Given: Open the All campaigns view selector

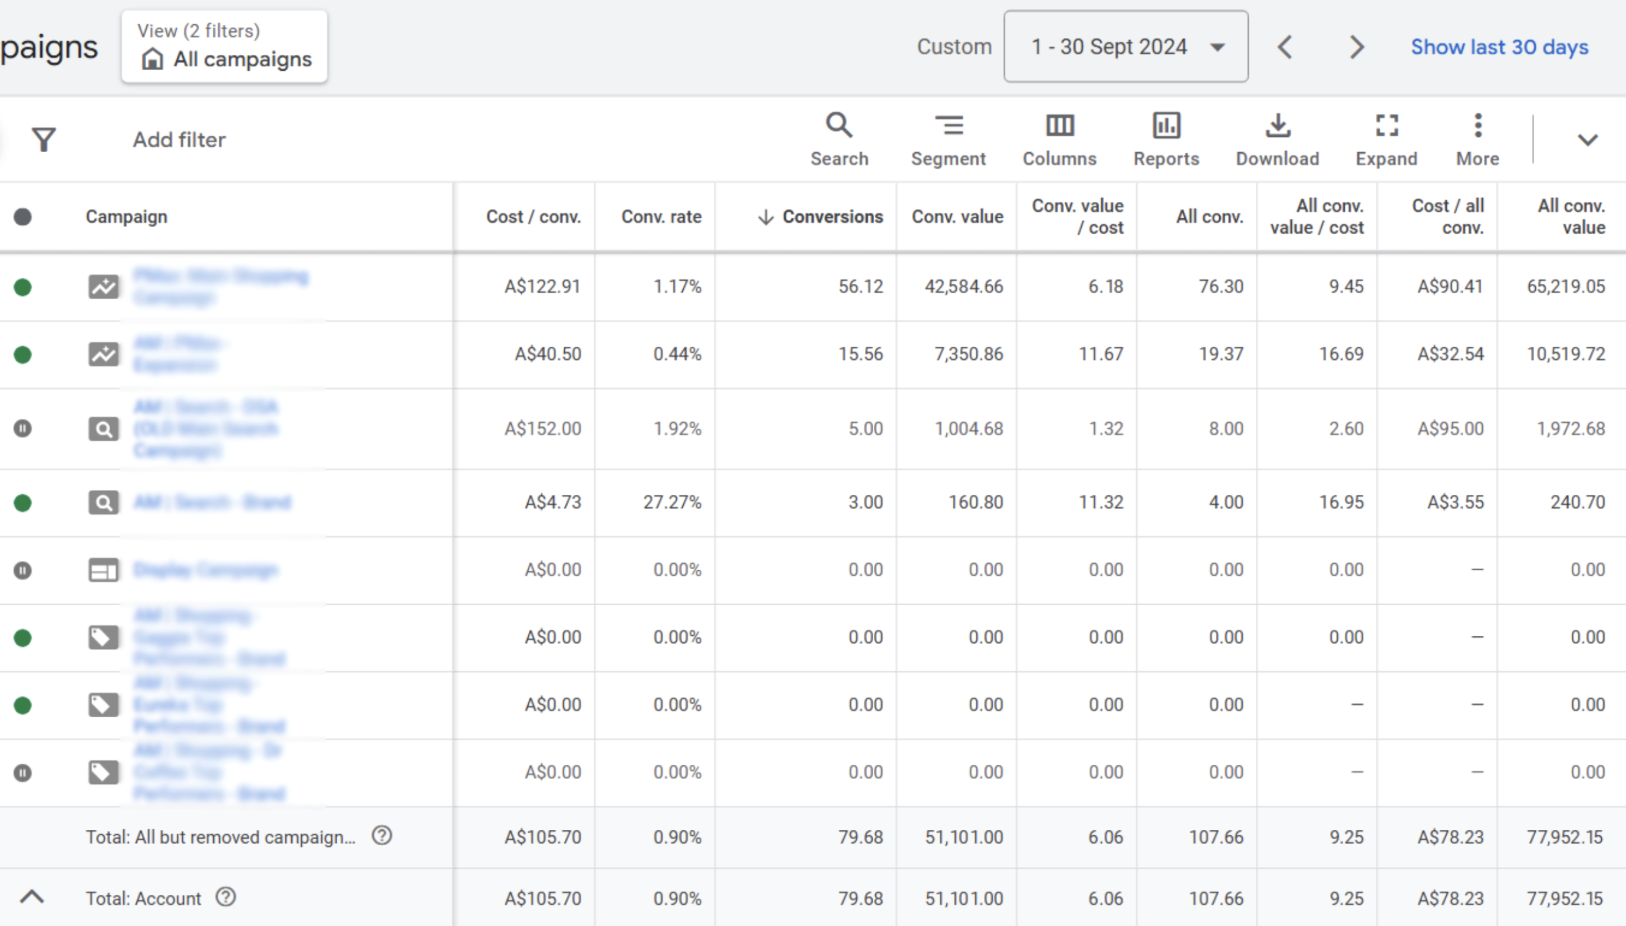Looking at the screenshot, I should pos(225,47).
